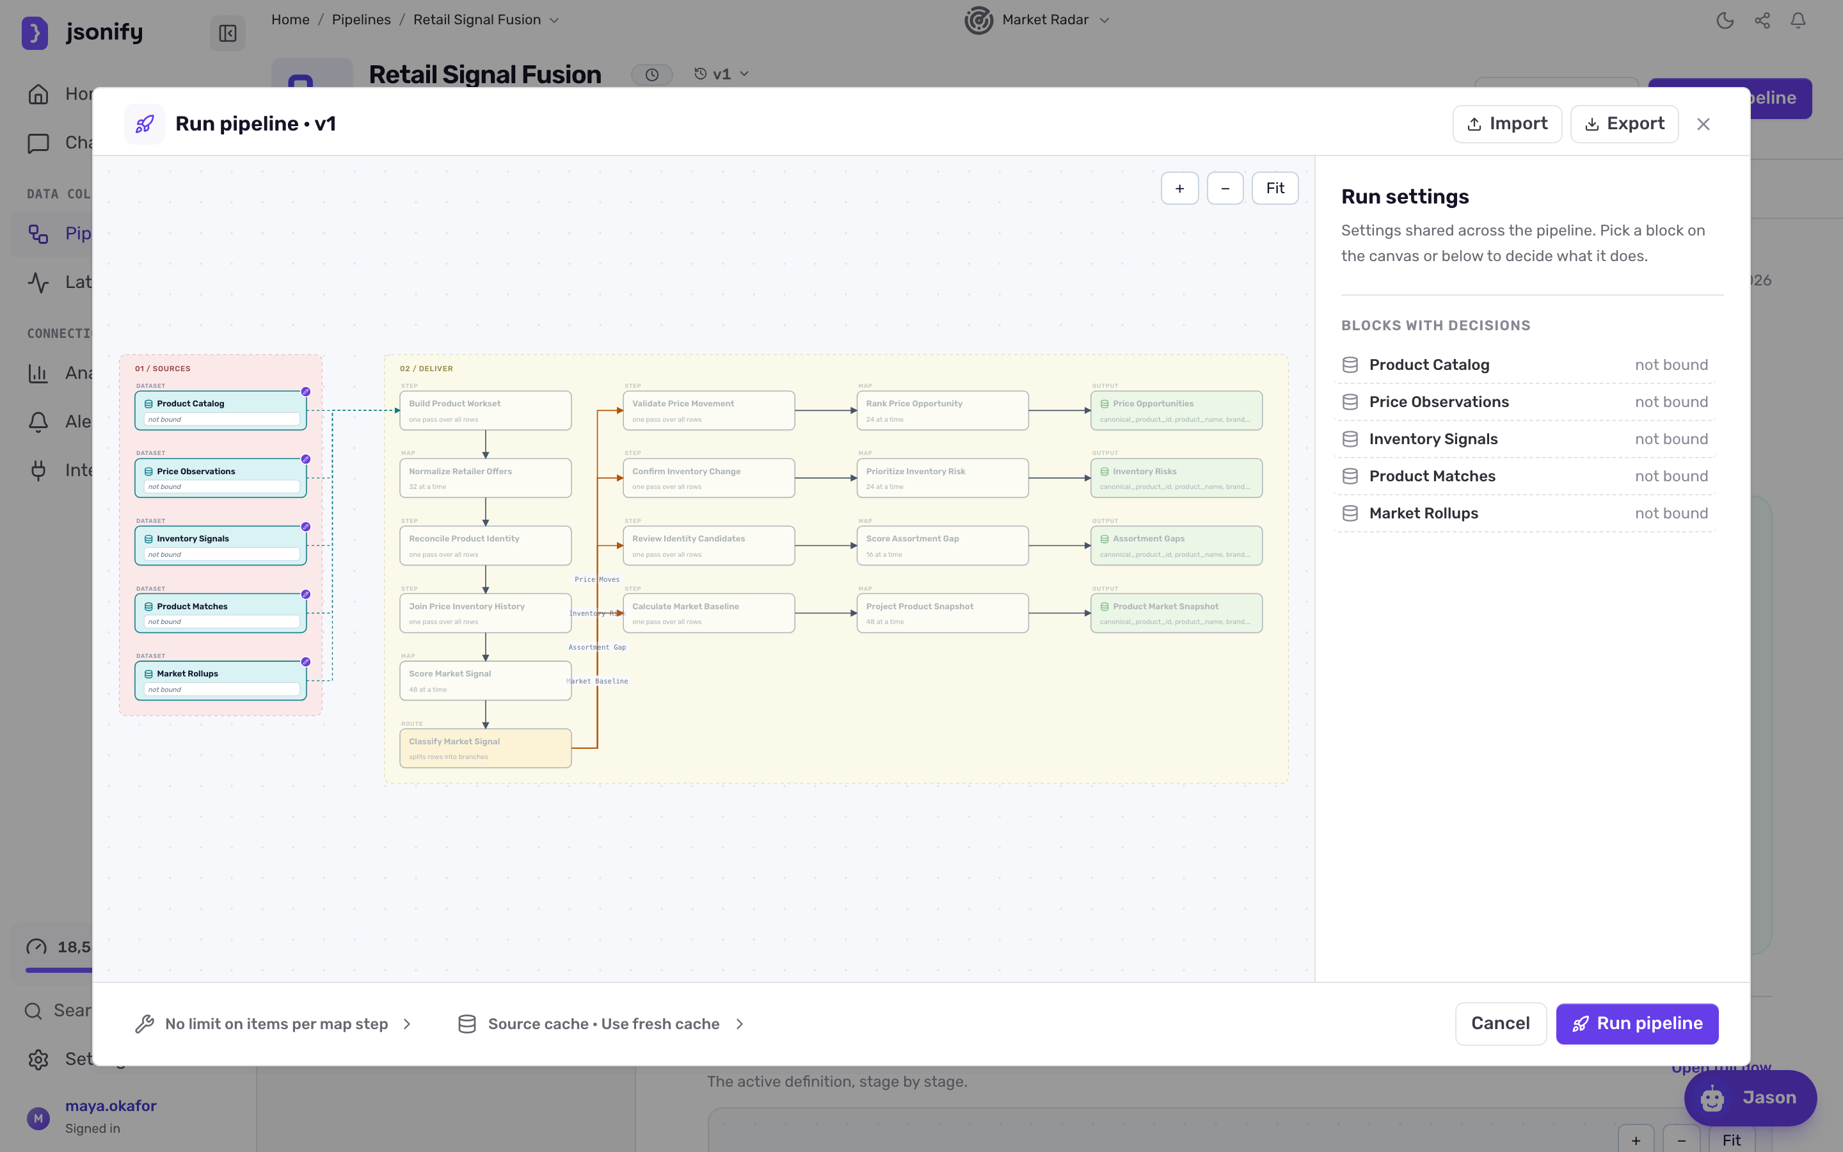1843x1152 pixels.
Task: Click the jsonify logo icon
Action: (x=35, y=33)
